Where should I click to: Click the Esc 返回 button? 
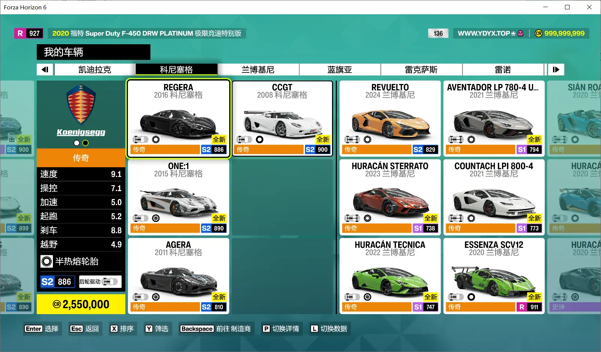[x=84, y=329]
